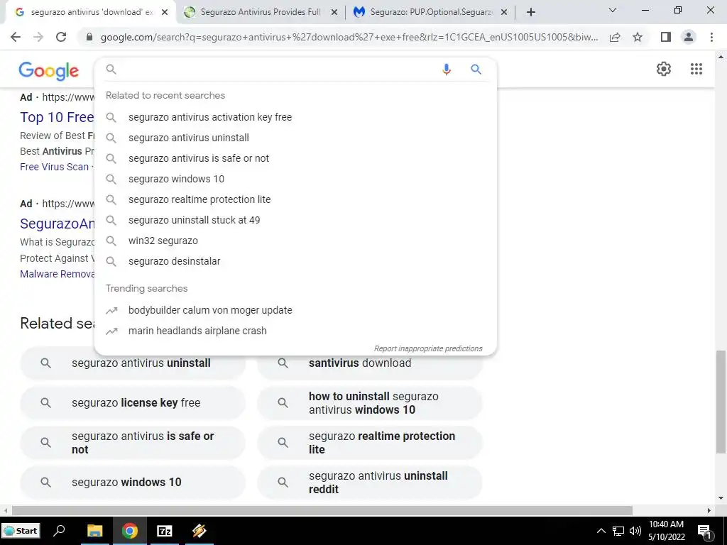Switch to the Malwarebytes PUP.Optional tab

pyautogui.click(x=430, y=12)
